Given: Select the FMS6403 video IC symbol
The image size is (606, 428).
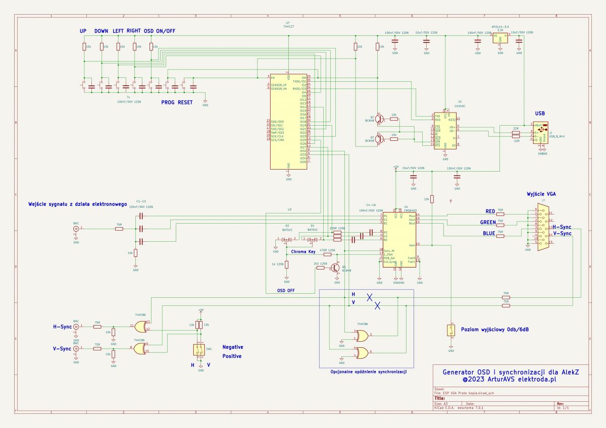Looking at the screenshot, I should pos(399,240).
